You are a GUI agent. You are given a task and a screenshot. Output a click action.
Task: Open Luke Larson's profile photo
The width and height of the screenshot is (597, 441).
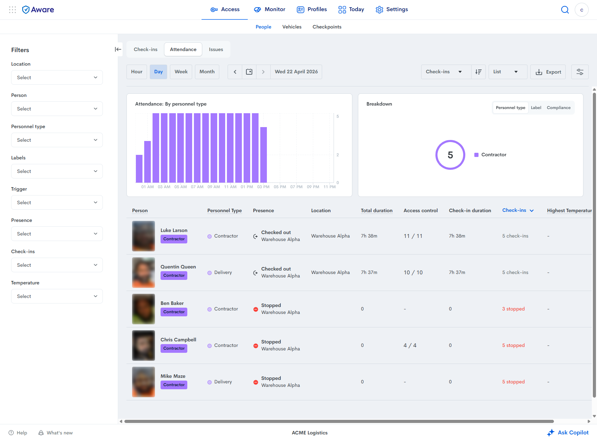144,236
